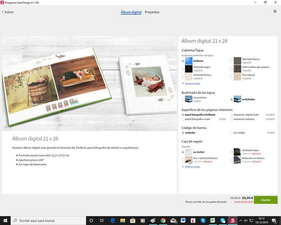
Task: Click the Windows Start button
Action: coord(5,221)
